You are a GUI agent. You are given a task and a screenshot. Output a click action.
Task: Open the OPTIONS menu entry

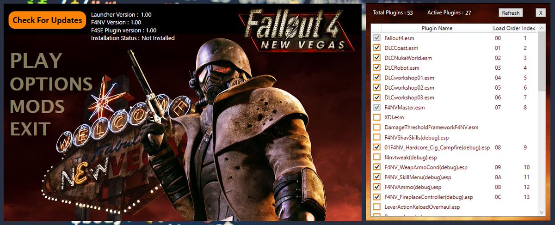[51, 84]
